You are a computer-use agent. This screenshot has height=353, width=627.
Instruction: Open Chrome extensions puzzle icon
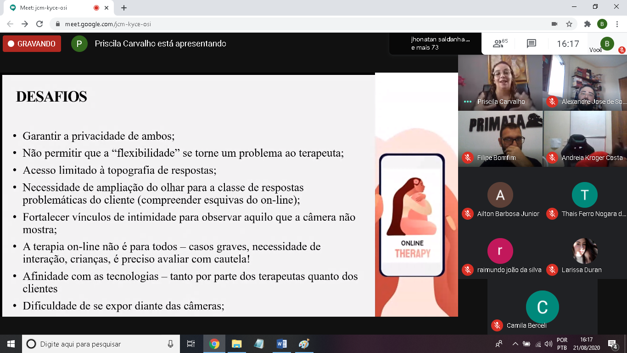(587, 24)
